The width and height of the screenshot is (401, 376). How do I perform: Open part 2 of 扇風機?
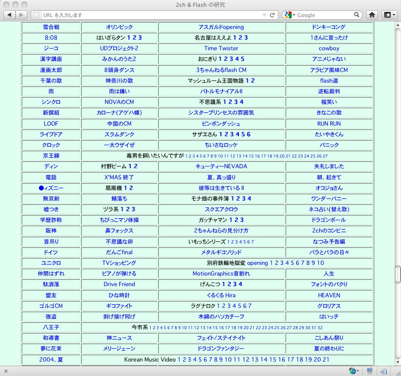coord(131,188)
